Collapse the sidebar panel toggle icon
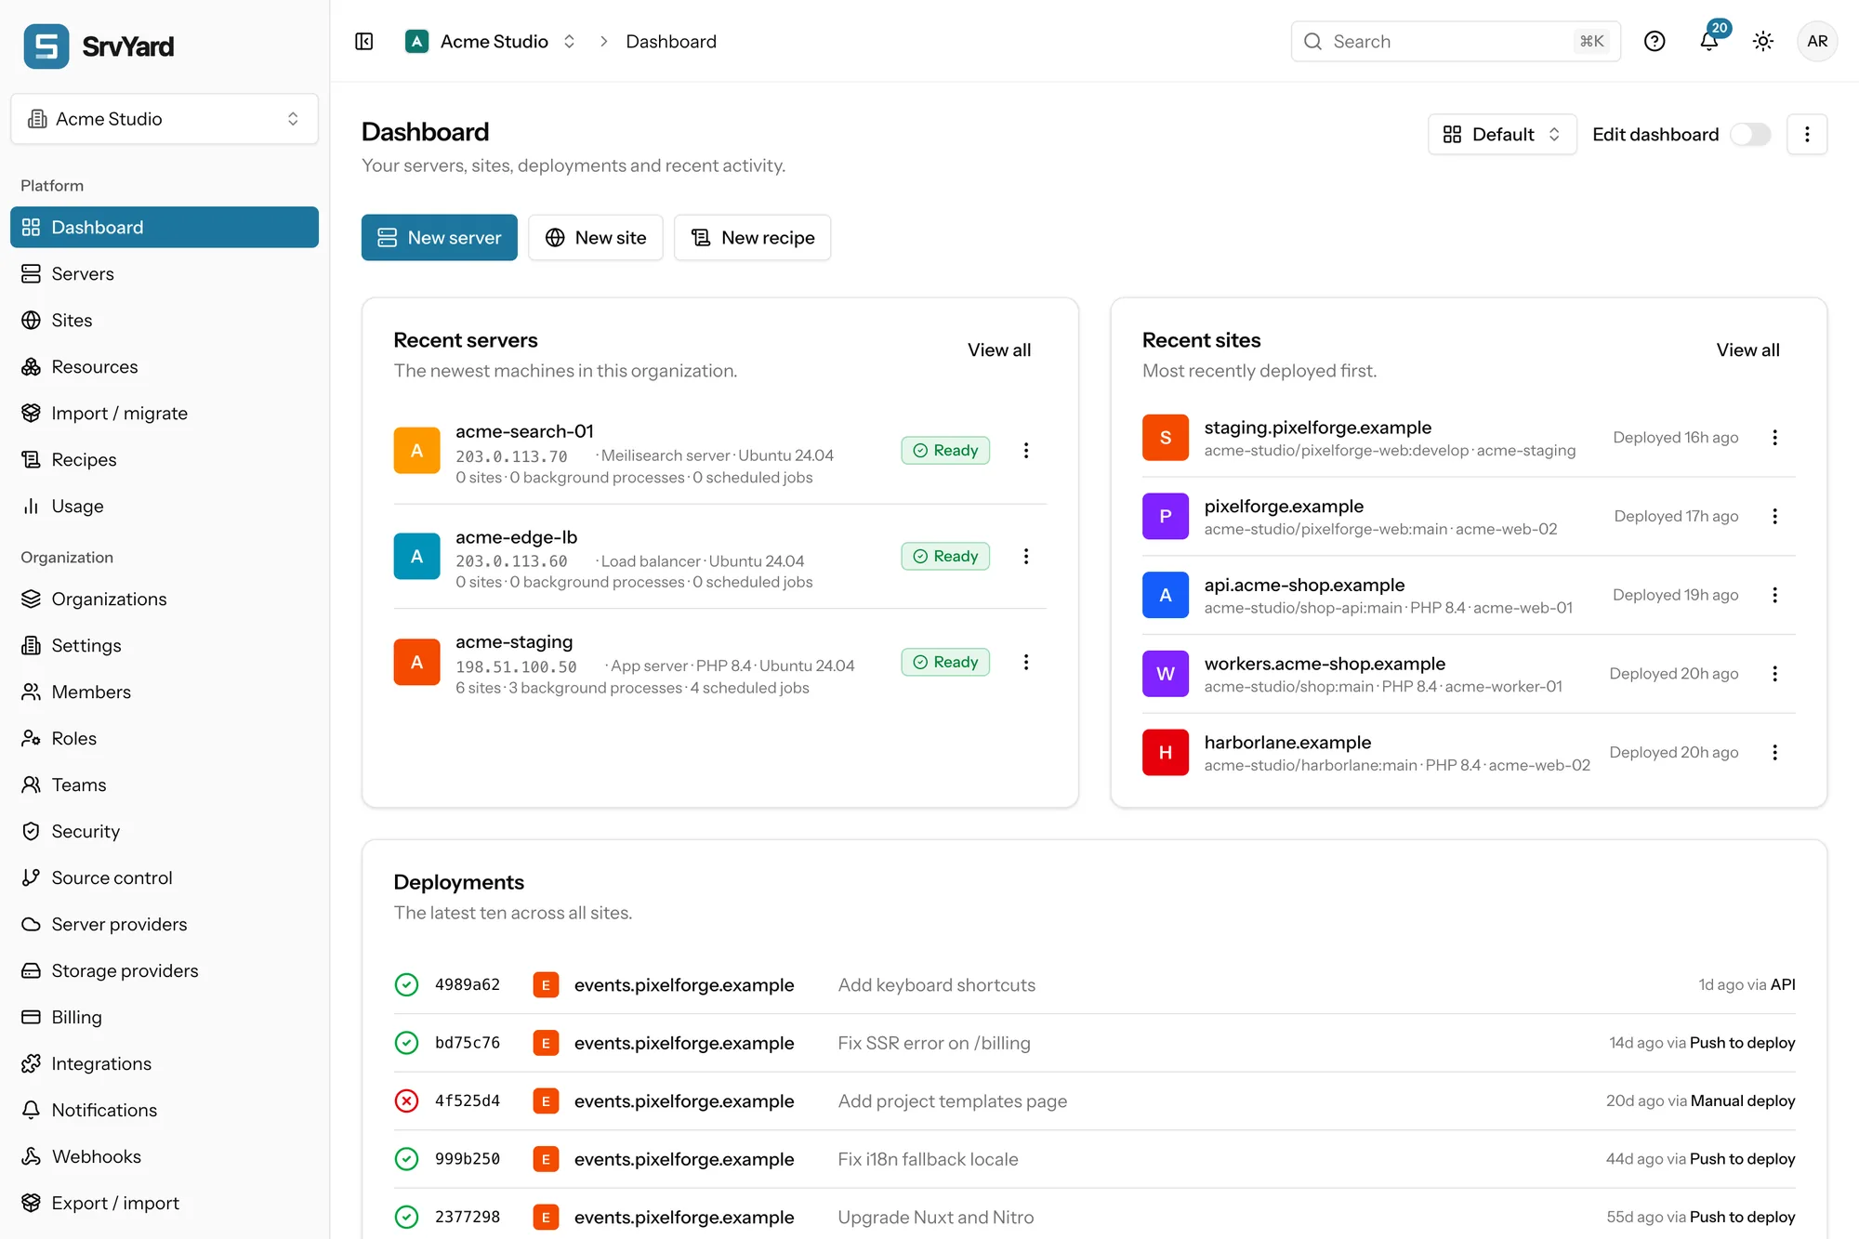The image size is (1859, 1239). [x=364, y=42]
